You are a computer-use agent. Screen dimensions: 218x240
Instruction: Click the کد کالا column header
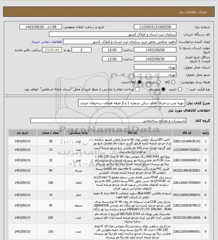pyautogui.click(x=187, y=132)
